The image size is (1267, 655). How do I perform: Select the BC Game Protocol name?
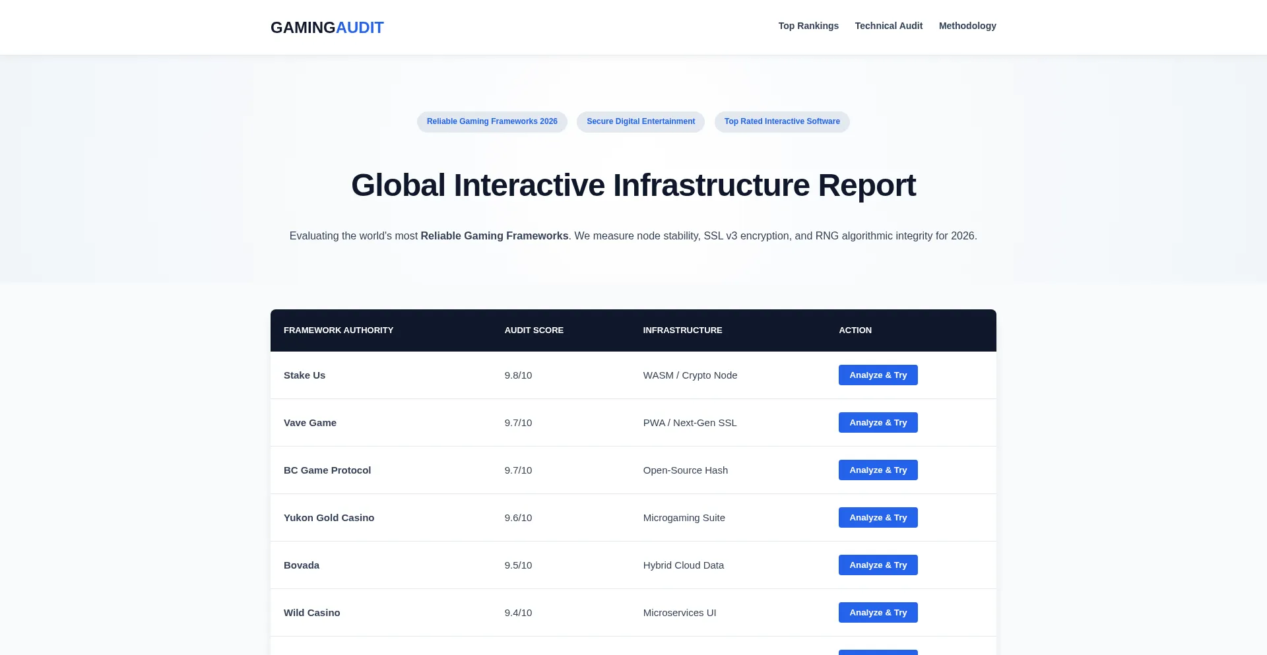tap(327, 470)
